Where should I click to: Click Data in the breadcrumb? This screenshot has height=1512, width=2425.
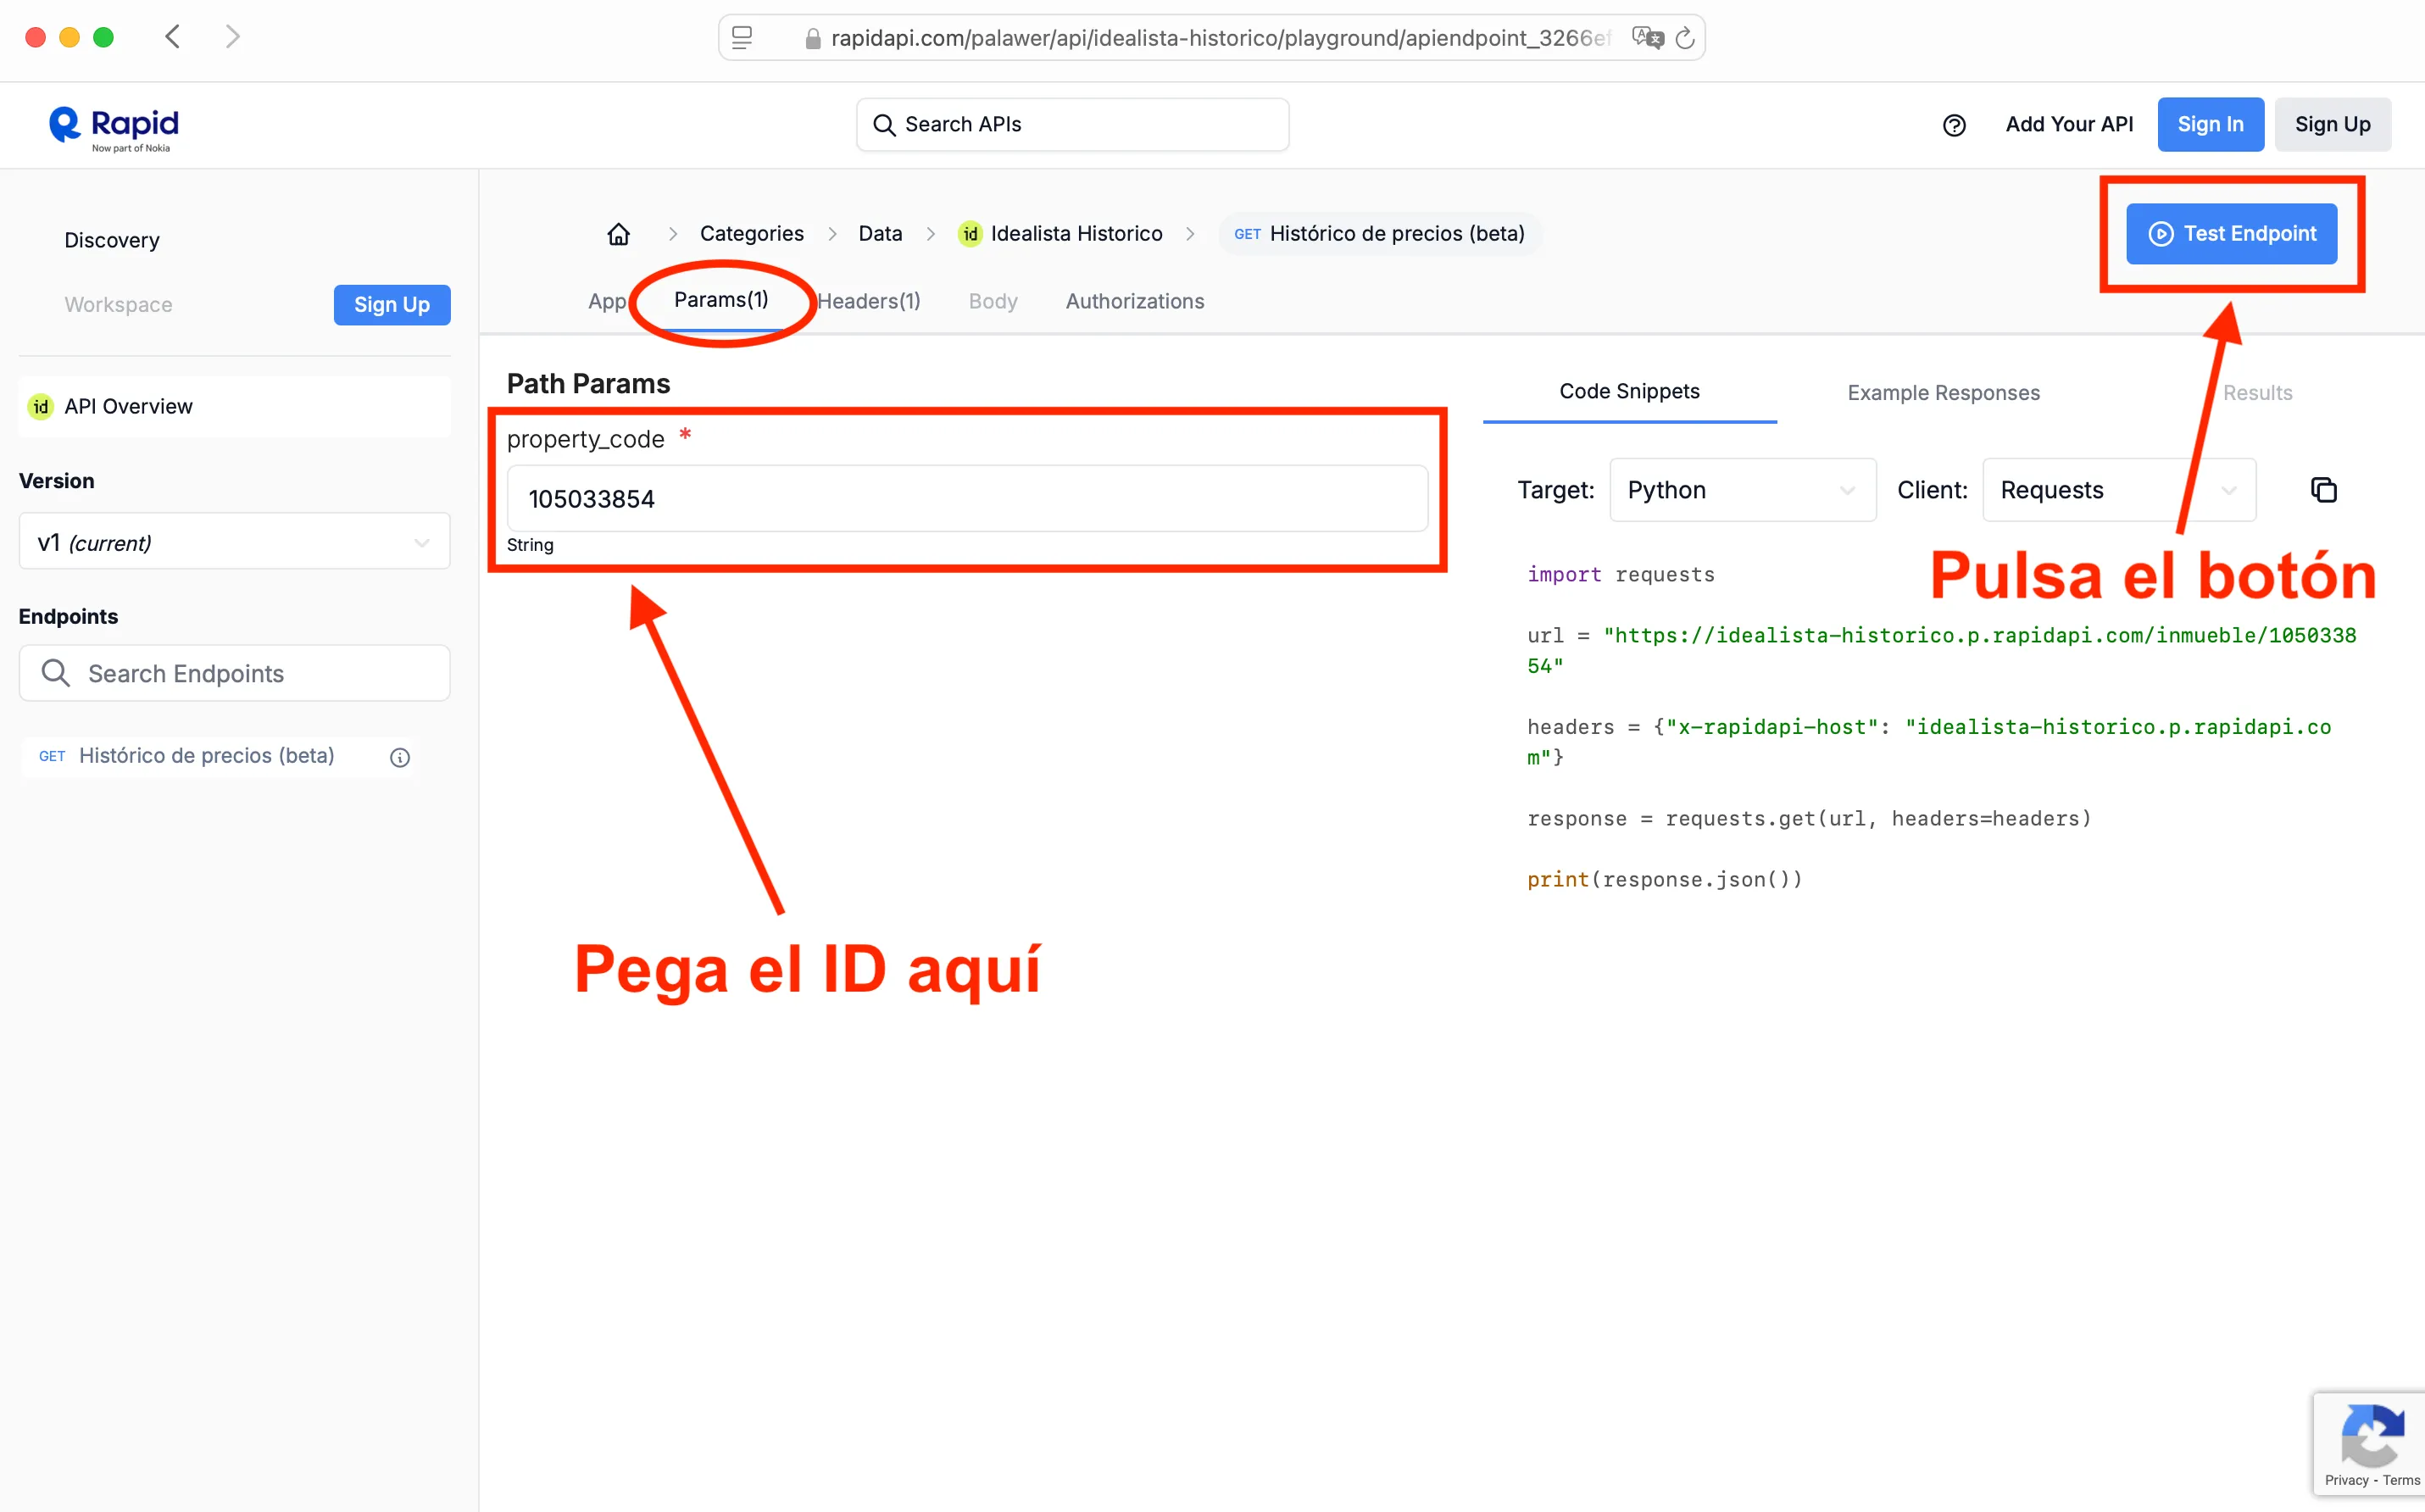point(880,234)
